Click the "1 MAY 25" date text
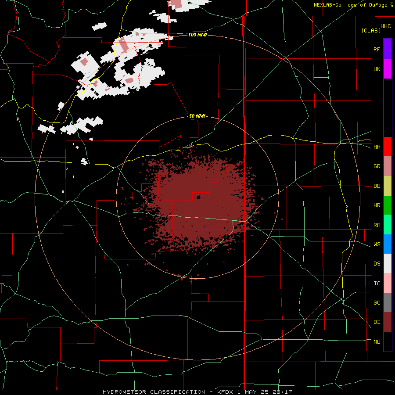The image size is (395, 395). tap(253, 392)
